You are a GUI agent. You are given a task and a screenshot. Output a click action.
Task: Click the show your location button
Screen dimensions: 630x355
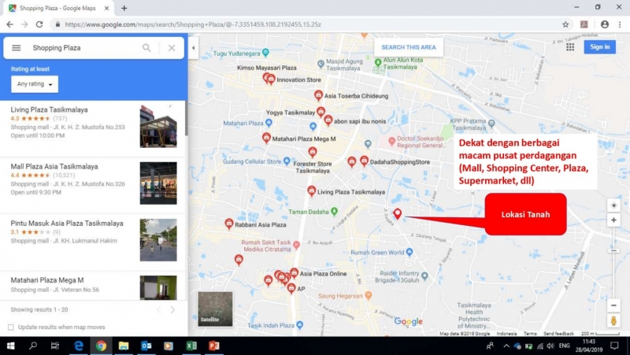(x=613, y=205)
